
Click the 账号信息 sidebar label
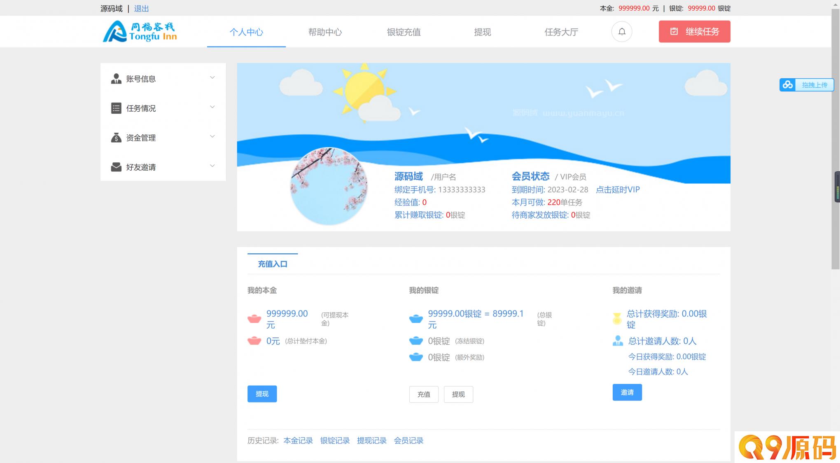tap(141, 79)
